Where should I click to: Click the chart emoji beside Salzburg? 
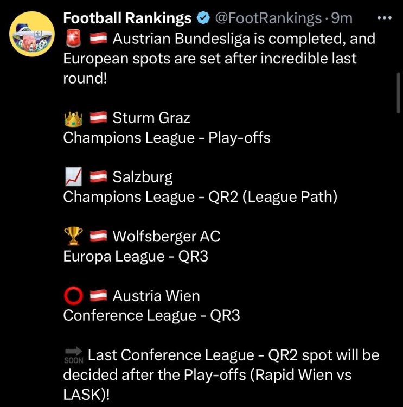coord(73,177)
